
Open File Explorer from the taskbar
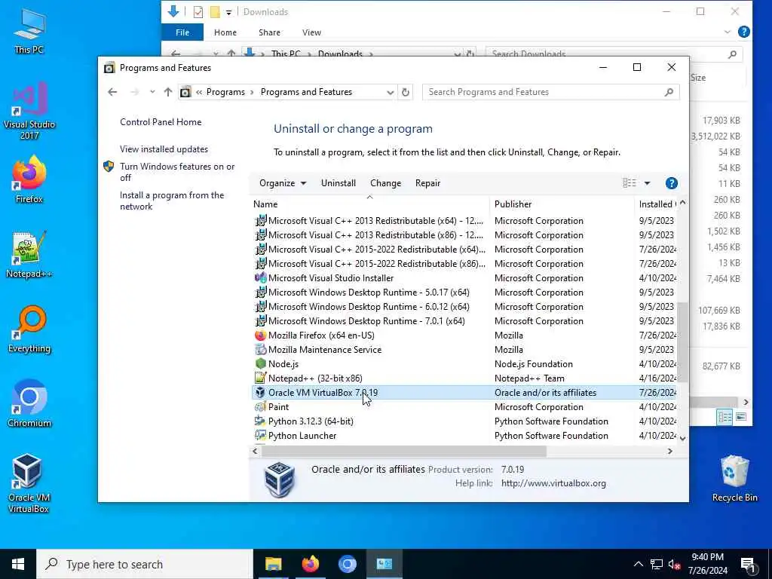(273, 564)
